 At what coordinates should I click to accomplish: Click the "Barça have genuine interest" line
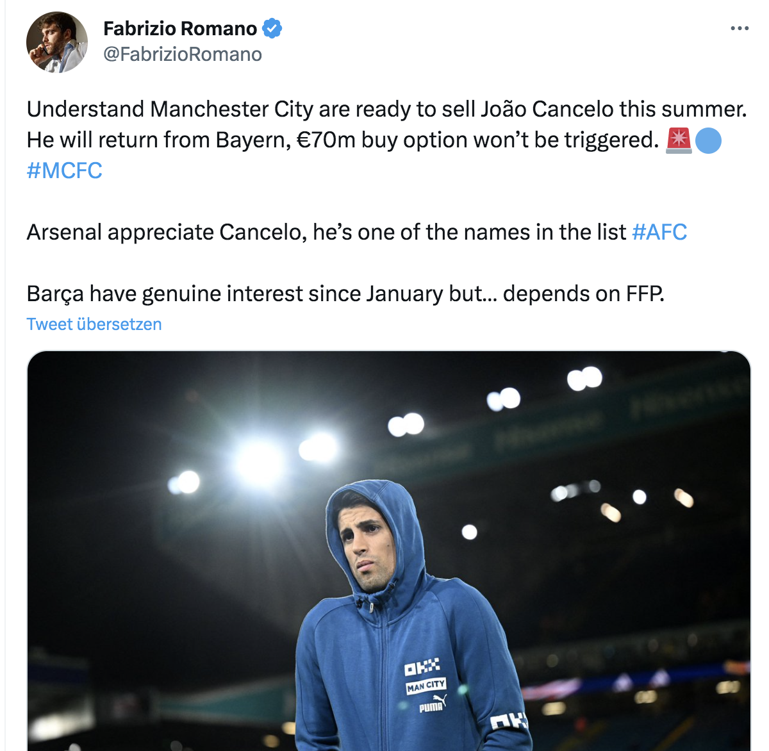[x=345, y=293]
